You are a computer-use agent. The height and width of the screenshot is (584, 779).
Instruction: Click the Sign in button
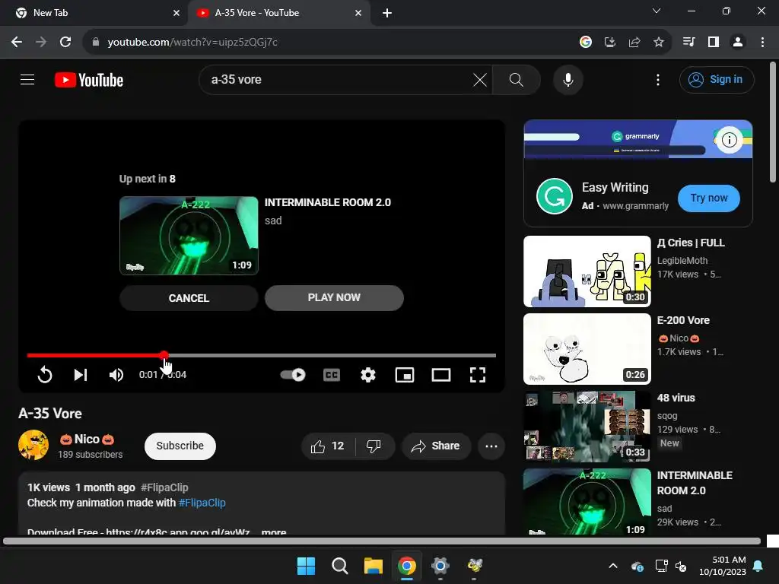pyautogui.click(x=717, y=79)
